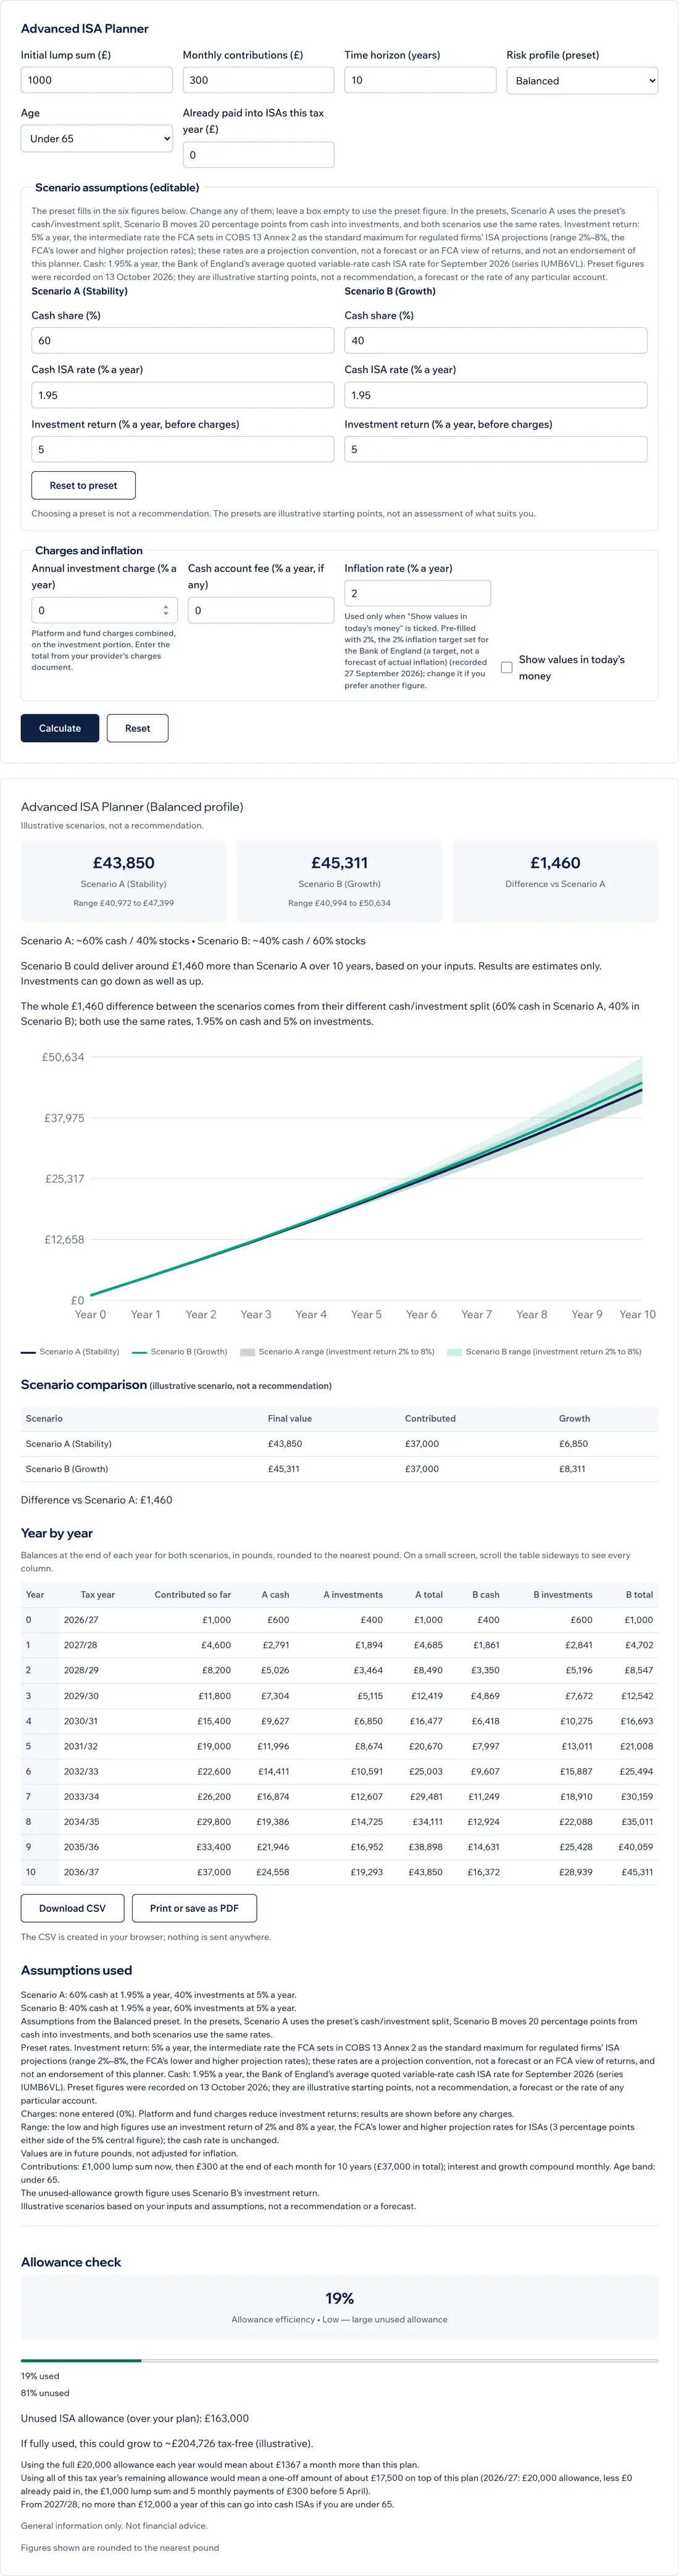Screen dimensions: 679x2576
Task: Click Scenario A (Stability) legend swatch
Action: tap(28, 1352)
